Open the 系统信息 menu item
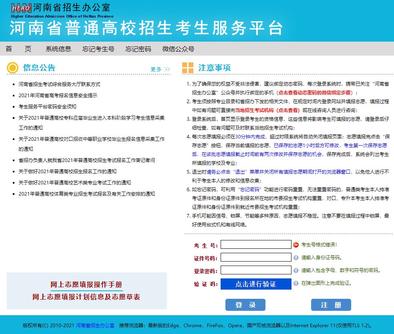Screen dimensions: 394x334 [x=58, y=49]
